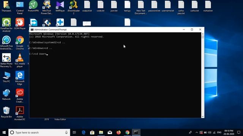
Task: Open network status tray icon
Action: click(214, 133)
